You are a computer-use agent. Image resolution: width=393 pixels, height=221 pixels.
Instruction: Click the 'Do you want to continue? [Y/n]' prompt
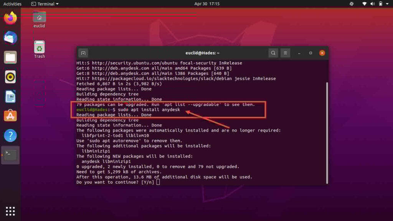pyautogui.click(x=115, y=182)
